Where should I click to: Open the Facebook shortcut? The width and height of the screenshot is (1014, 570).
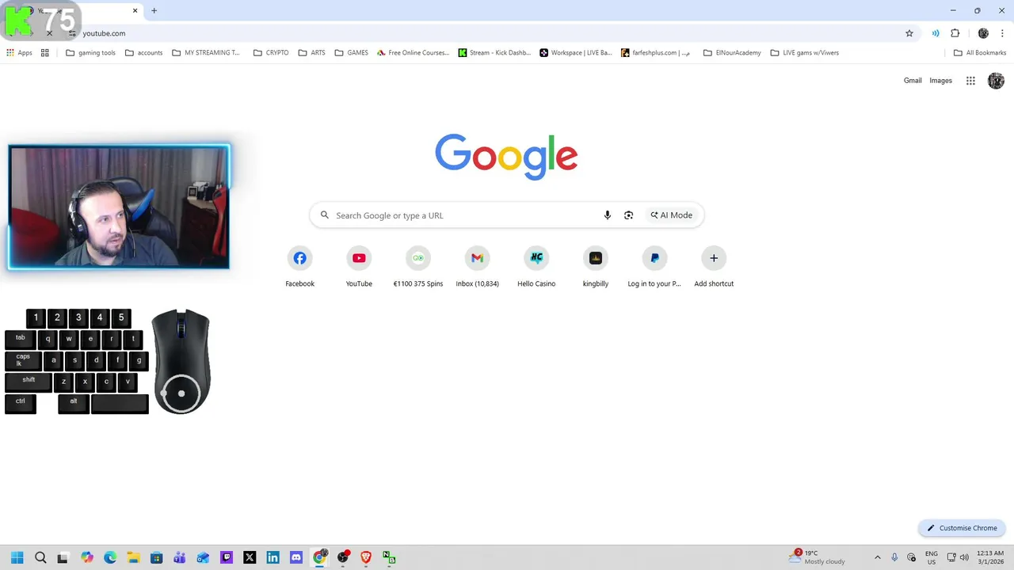pos(299,267)
